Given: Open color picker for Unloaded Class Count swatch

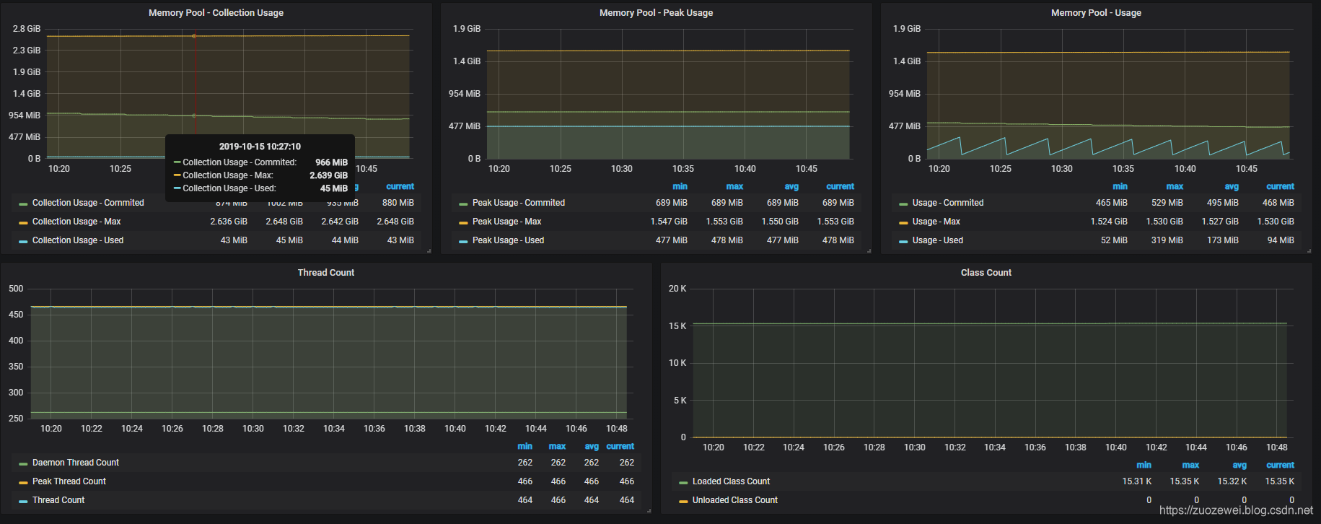Looking at the screenshot, I should (683, 501).
